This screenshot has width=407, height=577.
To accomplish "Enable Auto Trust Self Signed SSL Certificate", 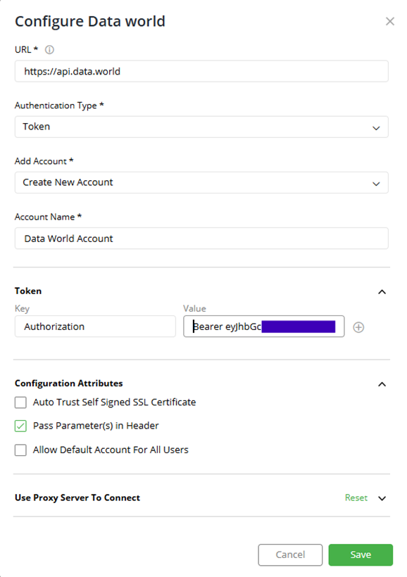I will [20, 402].
